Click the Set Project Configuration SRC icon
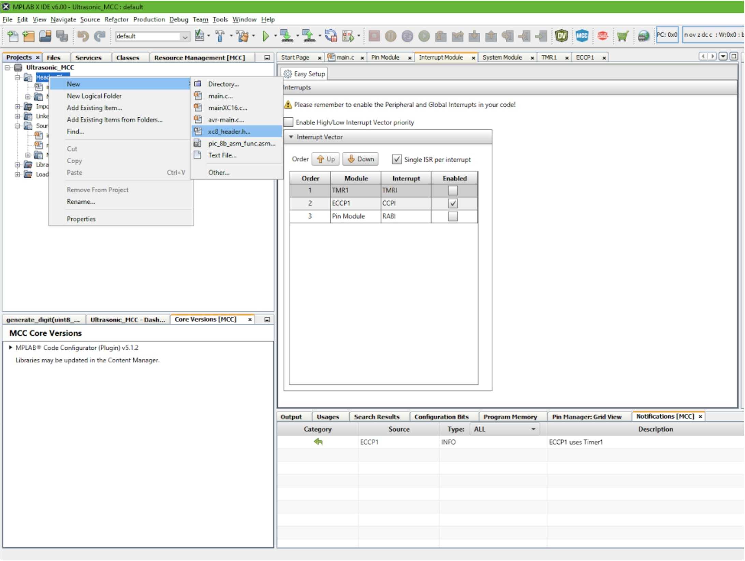745x561 pixels. [x=199, y=35]
